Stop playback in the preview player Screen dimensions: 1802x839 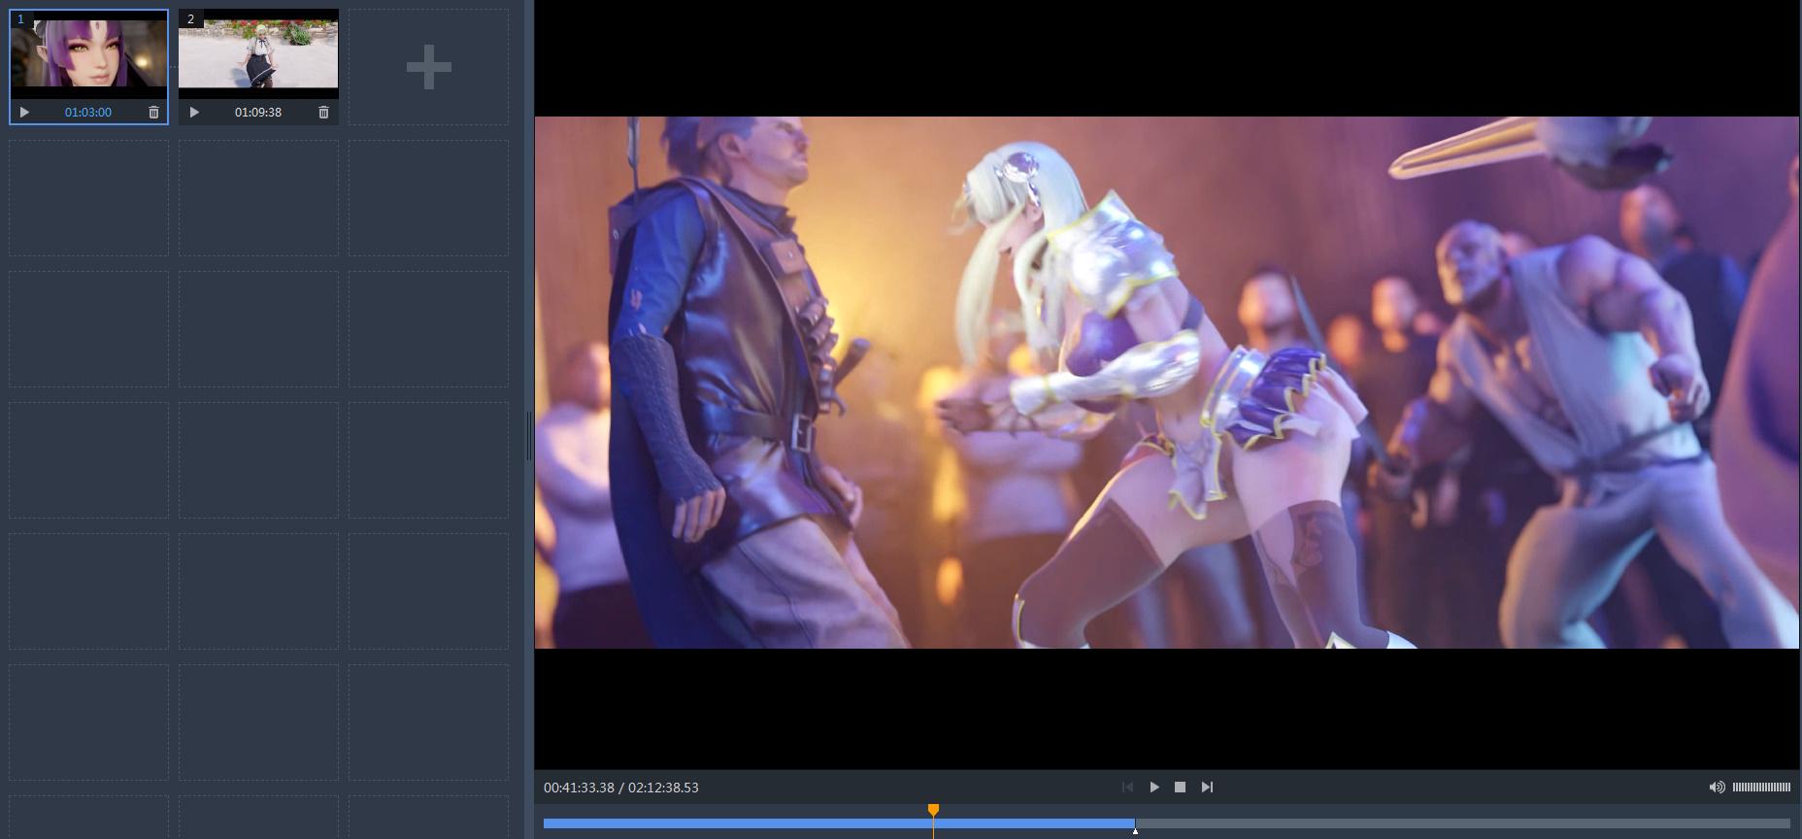coord(1180,788)
